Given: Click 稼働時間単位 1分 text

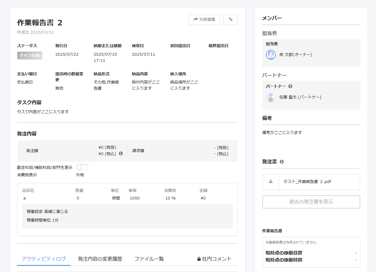Looking at the screenshot, I should tap(43, 220).
